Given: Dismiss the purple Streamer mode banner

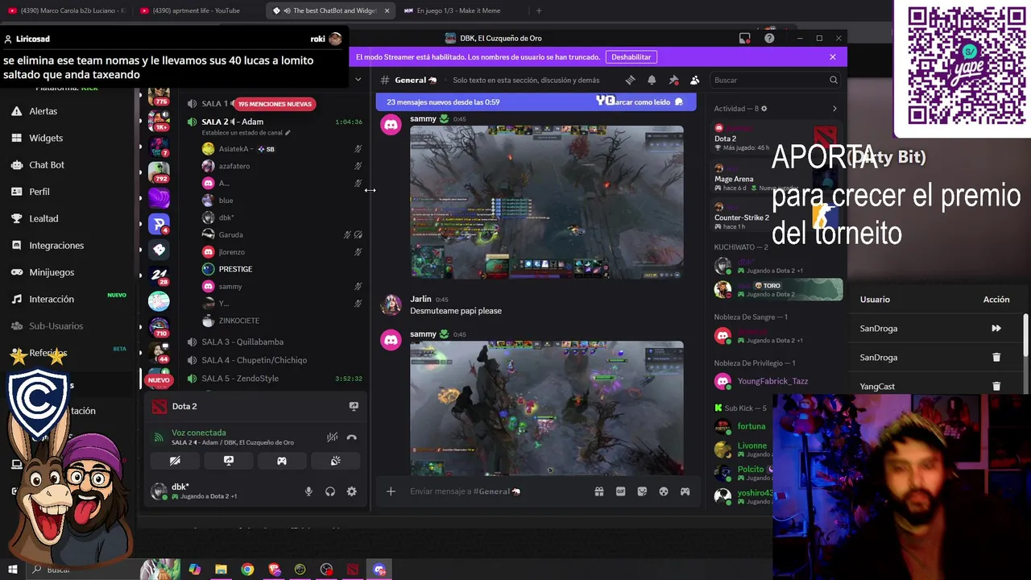Looking at the screenshot, I should click(833, 57).
